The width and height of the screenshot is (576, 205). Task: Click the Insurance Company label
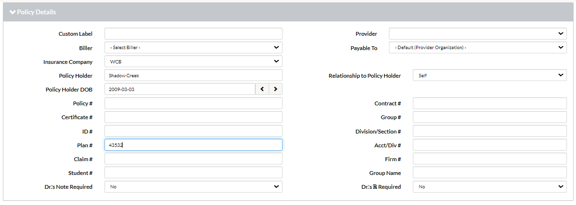pyautogui.click(x=68, y=62)
